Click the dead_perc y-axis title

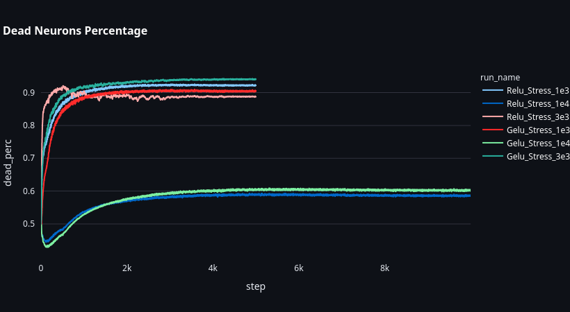[x=9, y=162]
